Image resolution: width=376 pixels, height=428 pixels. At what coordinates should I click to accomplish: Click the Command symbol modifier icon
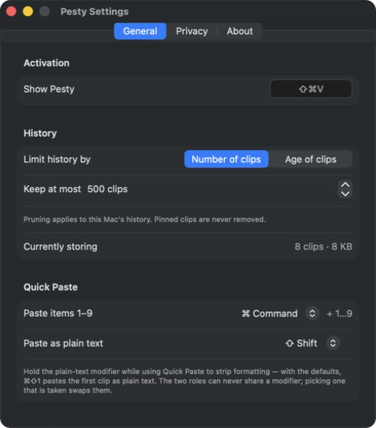(246, 314)
